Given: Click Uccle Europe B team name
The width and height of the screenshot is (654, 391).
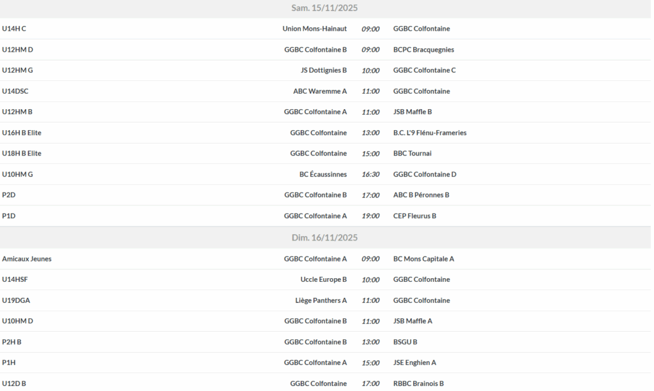Looking at the screenshot, I should (323, 279).
